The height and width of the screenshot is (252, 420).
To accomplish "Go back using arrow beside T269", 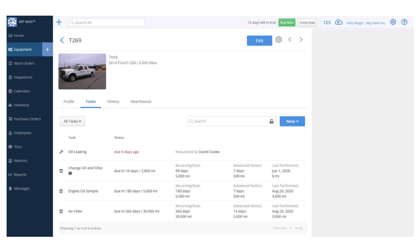I will point(62,40).
